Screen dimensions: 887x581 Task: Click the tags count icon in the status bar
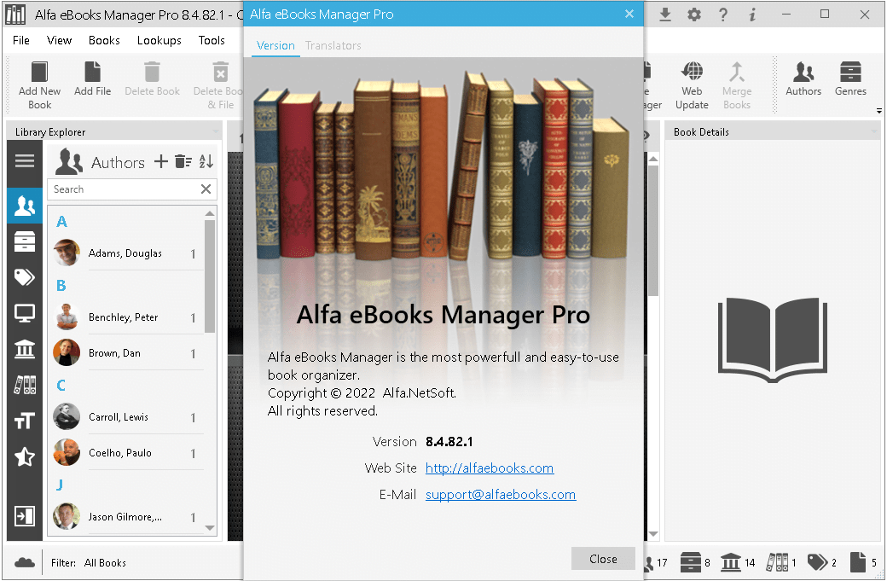[817, 562]
